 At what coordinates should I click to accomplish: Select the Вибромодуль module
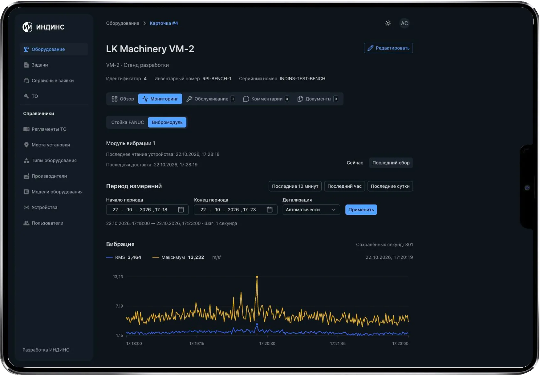coord(167,122)
